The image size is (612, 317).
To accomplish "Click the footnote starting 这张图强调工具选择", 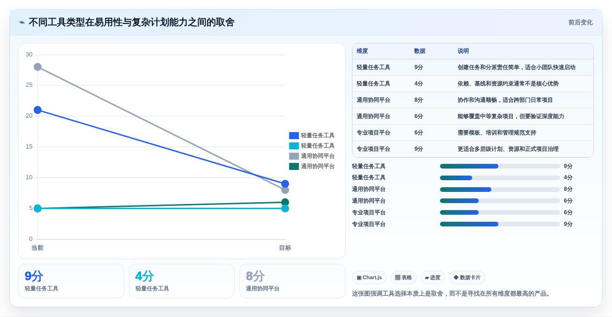I will [x=452, y=294].
